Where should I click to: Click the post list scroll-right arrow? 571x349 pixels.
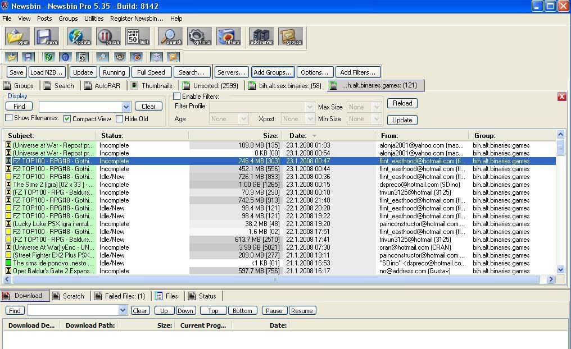tap(551, 279)
